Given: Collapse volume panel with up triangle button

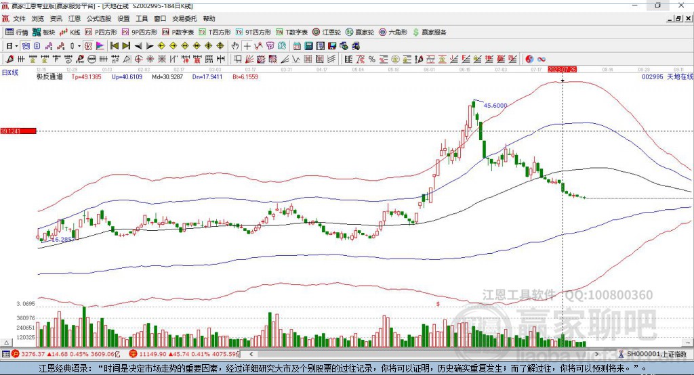Looking at the screenshot, I should (6, 343).
